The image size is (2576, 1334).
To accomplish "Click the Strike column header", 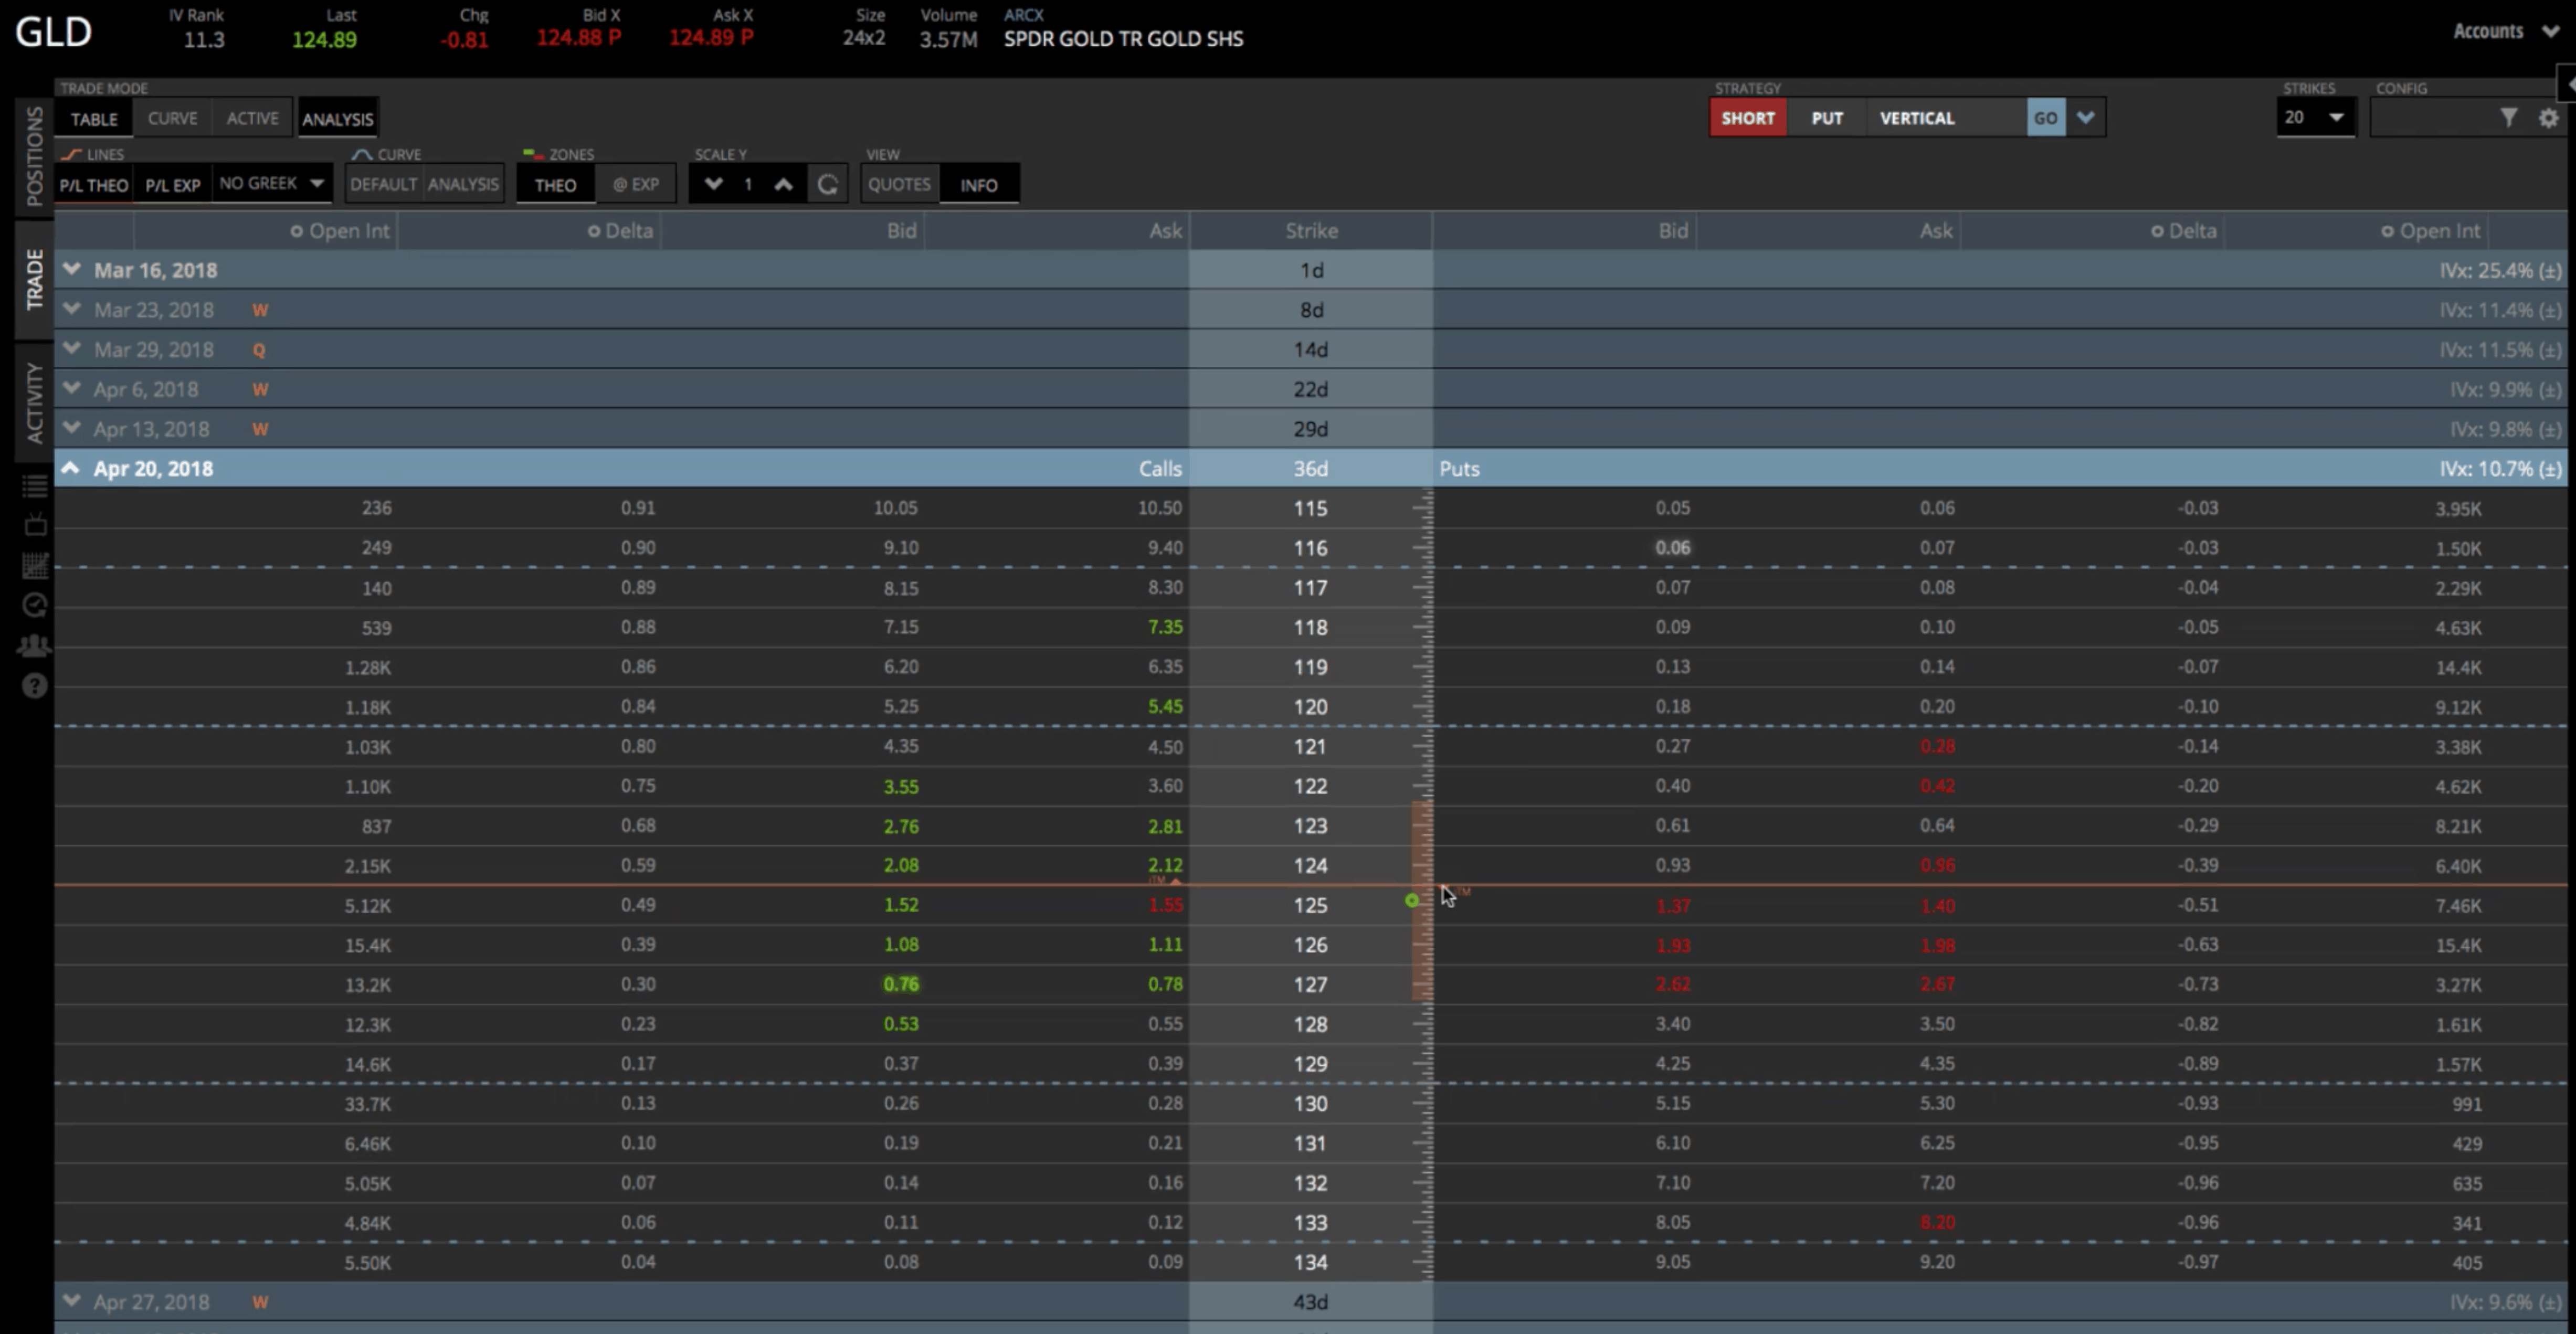I will coord(1311,231).
